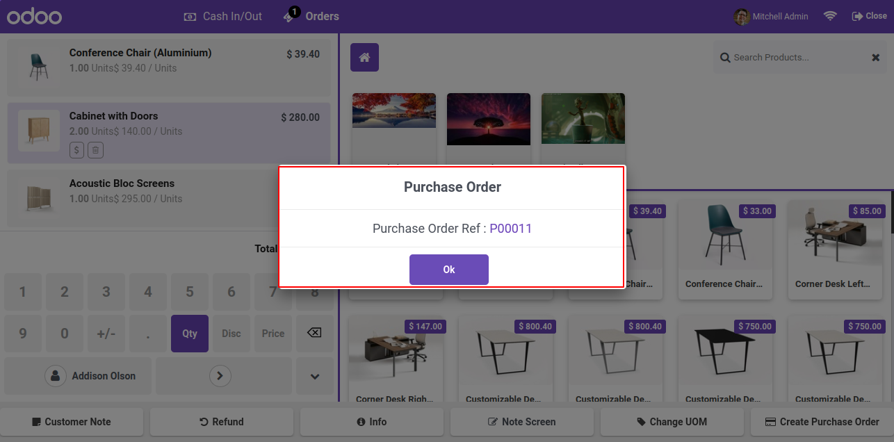Toggle the Qty numpad mode
This screenshot has height=442, width=894.
[190, 334]
